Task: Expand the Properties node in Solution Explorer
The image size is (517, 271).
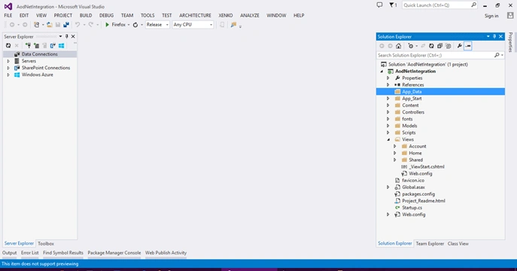Action: click(388, 78)
